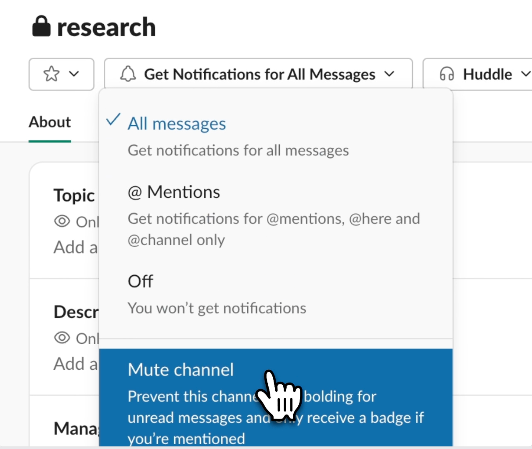Click the eye icon under Description
Screen dimensions: 532x449
point(62,338)
